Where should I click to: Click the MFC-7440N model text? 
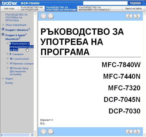point(122,76)
